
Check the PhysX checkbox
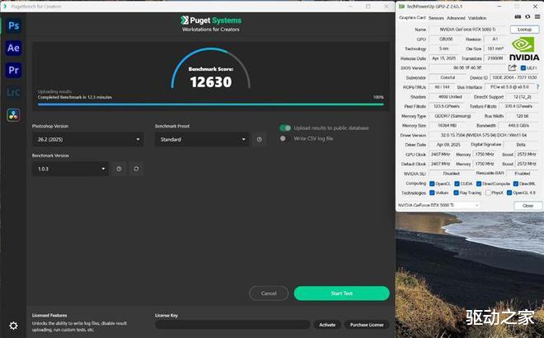tap(488, 192)
